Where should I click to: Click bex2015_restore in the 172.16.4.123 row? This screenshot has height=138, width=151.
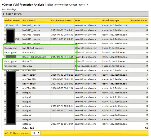(x=31, y=25)
